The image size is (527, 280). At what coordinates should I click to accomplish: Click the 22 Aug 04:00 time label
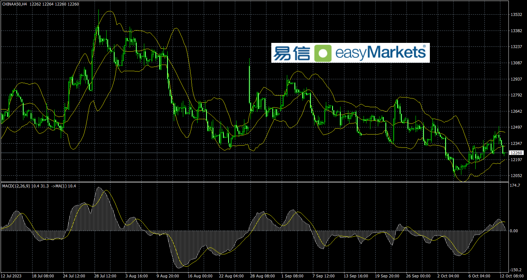coord(231,276)
